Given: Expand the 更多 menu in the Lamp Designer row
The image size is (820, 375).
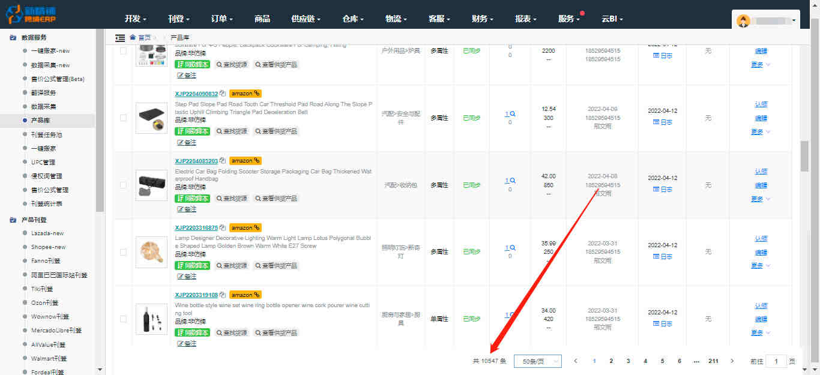Looking at the screenshot, I should point(761,266).
